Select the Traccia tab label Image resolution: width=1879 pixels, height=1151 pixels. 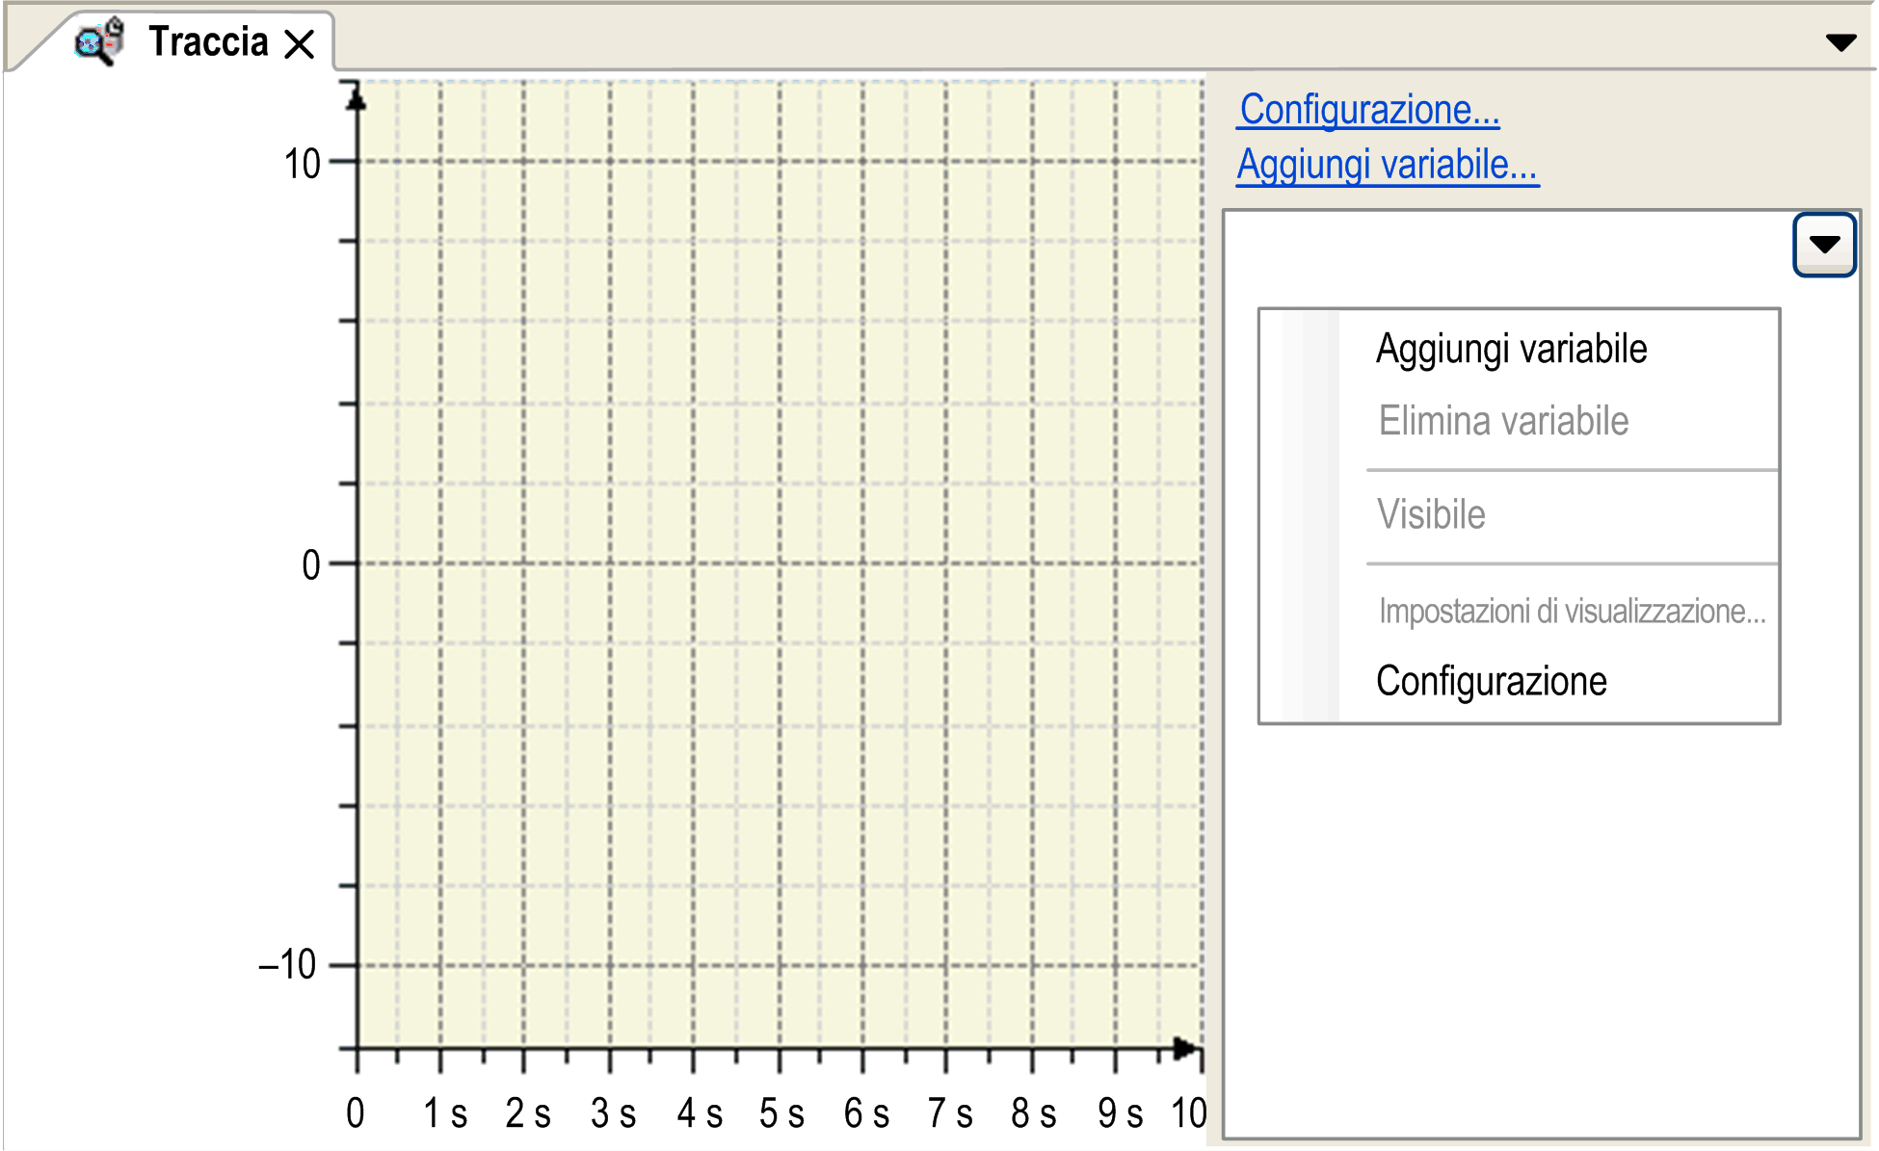208,42
